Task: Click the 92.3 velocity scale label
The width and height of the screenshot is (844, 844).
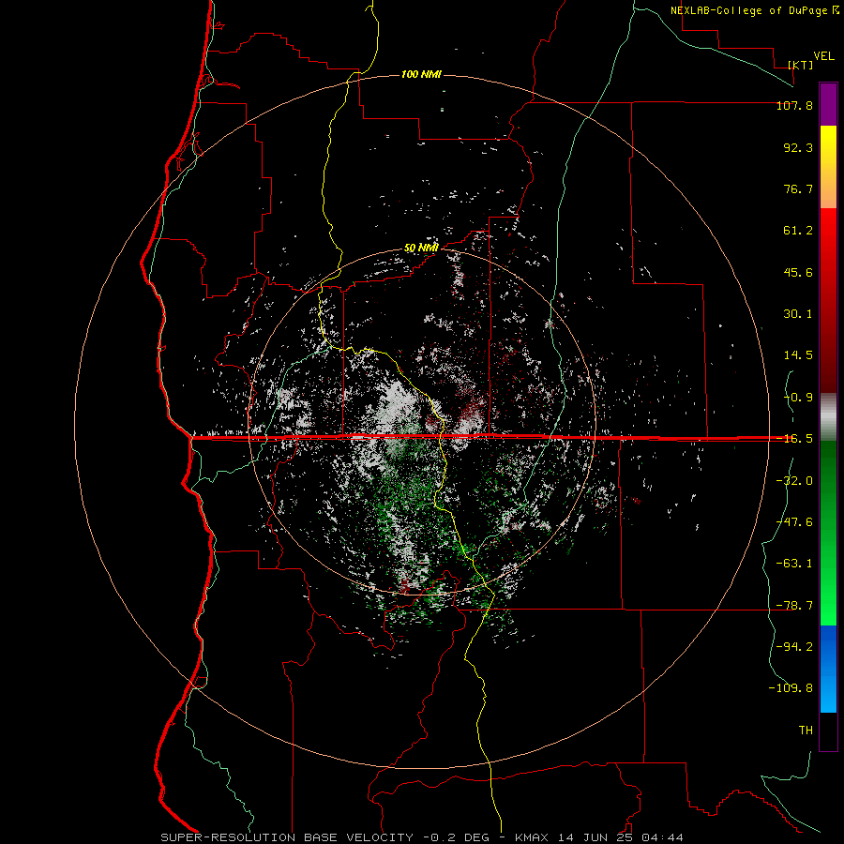Action: point(798,147)
